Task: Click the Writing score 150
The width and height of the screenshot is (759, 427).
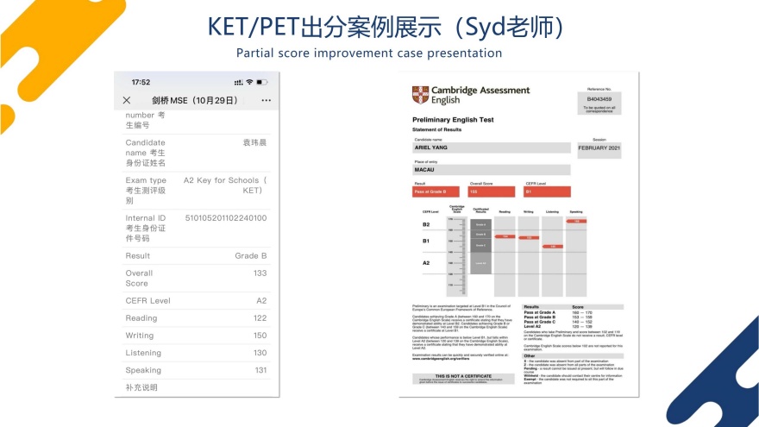Action: coord(260,336)
